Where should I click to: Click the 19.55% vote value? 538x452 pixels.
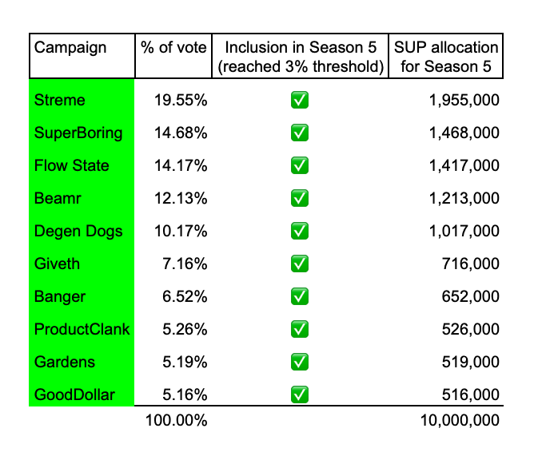click(180, 100)
